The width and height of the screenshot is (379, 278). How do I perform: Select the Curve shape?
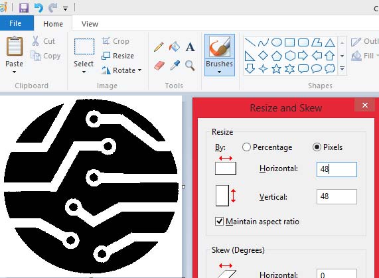pyautogui.click(x=263, y=42)
